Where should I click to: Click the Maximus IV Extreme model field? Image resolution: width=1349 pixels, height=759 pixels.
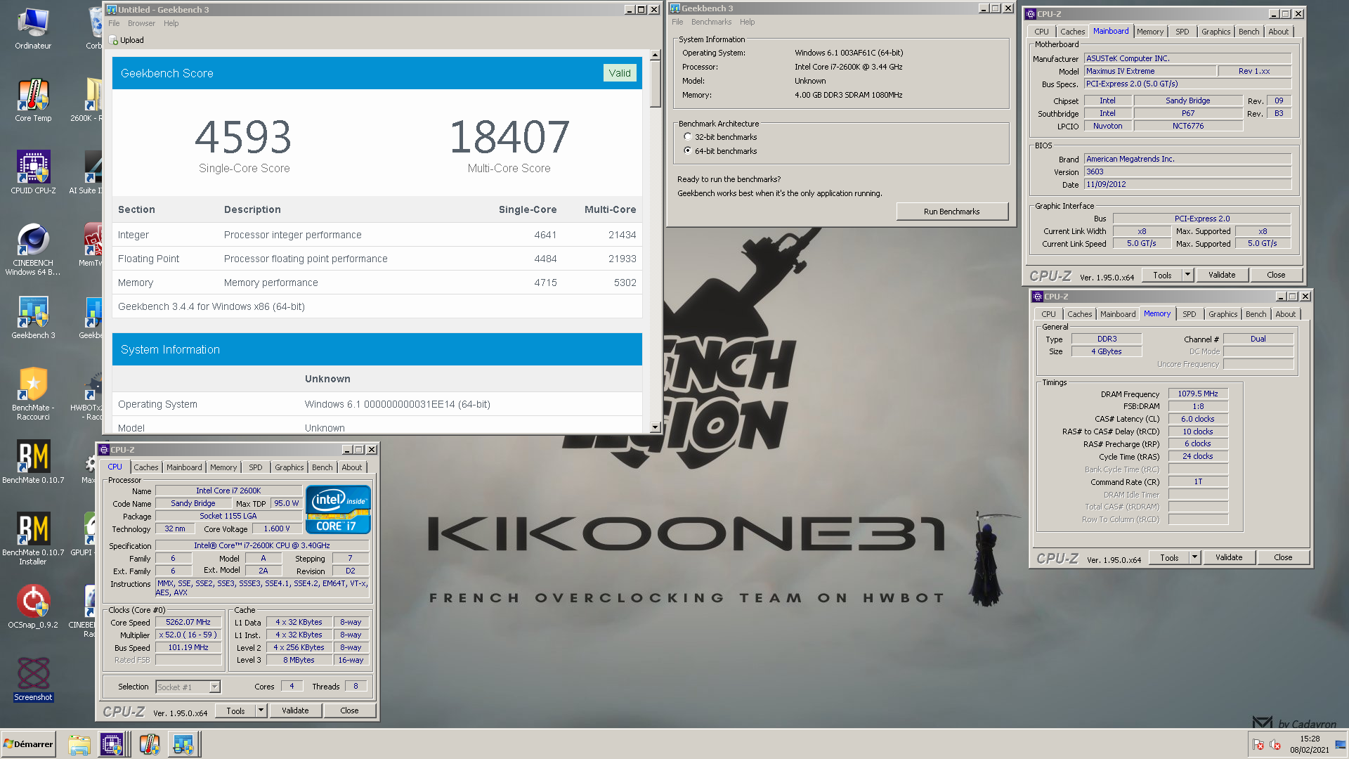1150,71
